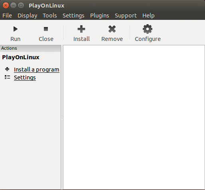
Task: Click the Install plus icon in toolbar
Action: click(81, 29)
